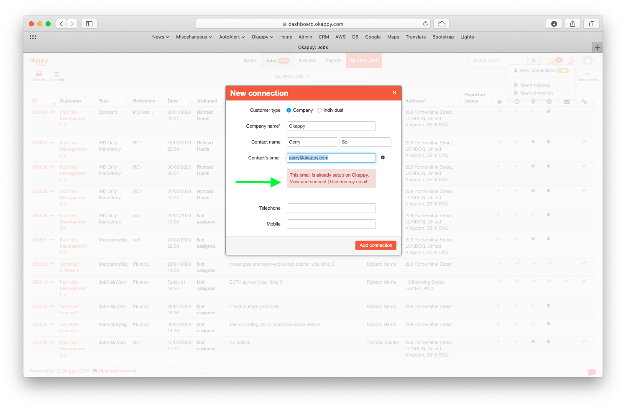Click the eye column header icon

tap(499, 102)
